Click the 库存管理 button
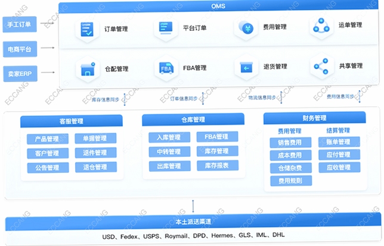The height and width of the screenshot is (246, 384). [218, 151]
